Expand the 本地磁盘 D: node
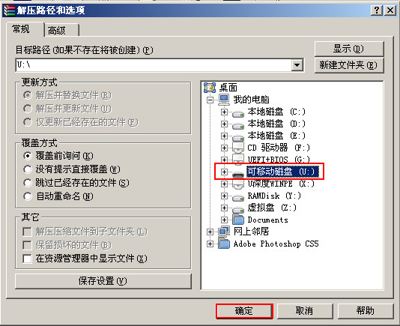This screenshot has height=326, width=400. (224, 124)
